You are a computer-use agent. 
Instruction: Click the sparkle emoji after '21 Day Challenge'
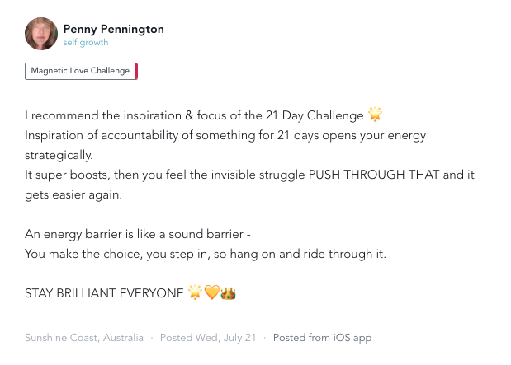[376, 115]
